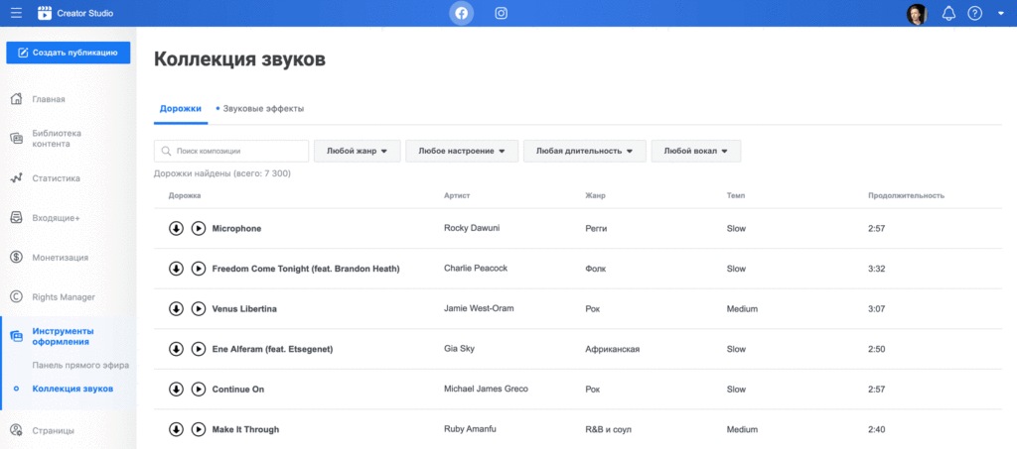Viewport: 1017px width, 449px height.
Task: Click the Поиск композиции search field
Action: coord(231,151)
